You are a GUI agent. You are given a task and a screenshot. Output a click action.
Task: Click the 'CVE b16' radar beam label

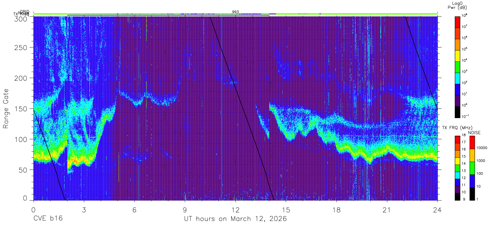pyautogui.click(x=47, y=219)
